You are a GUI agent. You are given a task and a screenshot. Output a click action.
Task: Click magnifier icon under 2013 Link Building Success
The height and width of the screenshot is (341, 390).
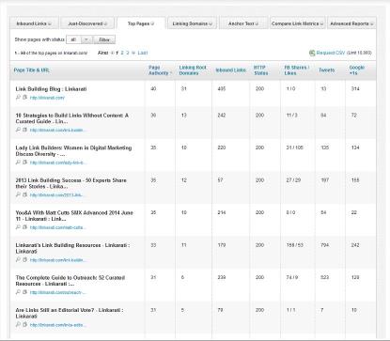pyautogui.click(x=18, y=194)
